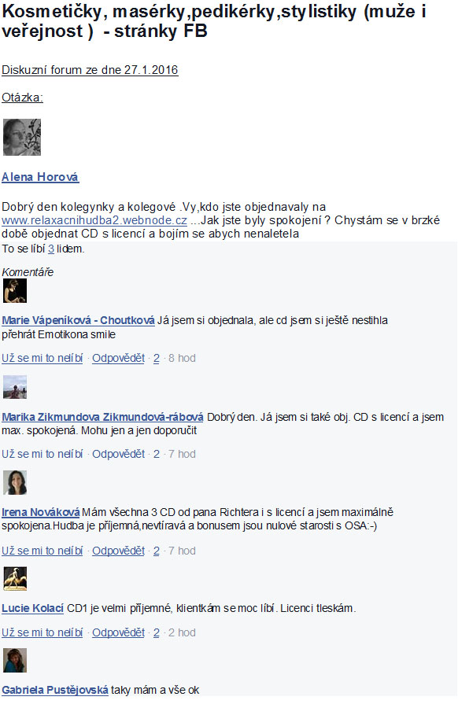
Task: Click Irena Nováková's profile picture
Action: pos(15,483)
